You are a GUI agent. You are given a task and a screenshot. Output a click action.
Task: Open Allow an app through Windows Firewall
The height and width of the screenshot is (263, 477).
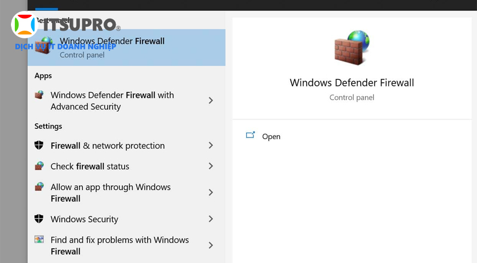[126, 193]
